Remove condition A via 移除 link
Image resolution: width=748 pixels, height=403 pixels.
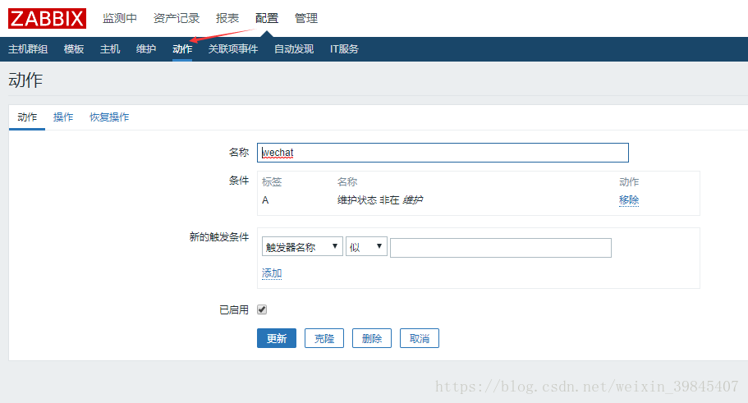click(x=629, y=199)
